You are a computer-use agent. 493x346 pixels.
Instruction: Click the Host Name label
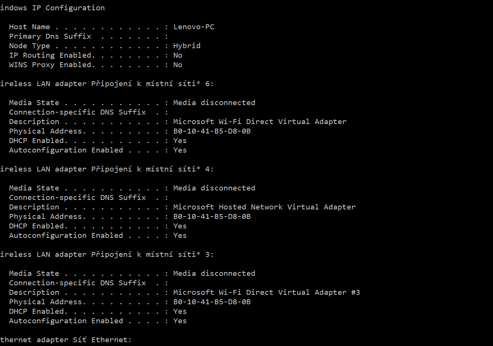click(x=29, y=27)
